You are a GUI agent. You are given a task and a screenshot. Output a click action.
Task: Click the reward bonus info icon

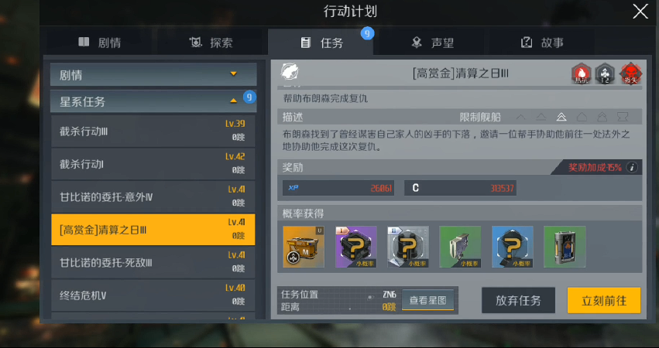pos(632,168)
